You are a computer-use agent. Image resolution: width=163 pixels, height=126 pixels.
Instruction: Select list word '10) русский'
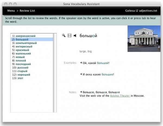click(x=32, y=68)
